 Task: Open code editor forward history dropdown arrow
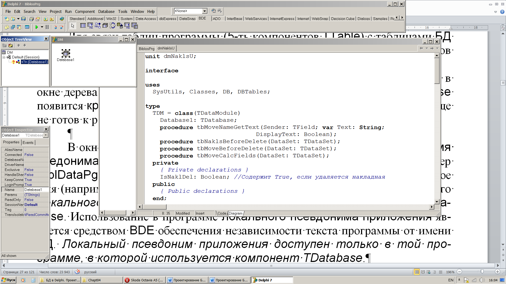click(x=437, y=48)
